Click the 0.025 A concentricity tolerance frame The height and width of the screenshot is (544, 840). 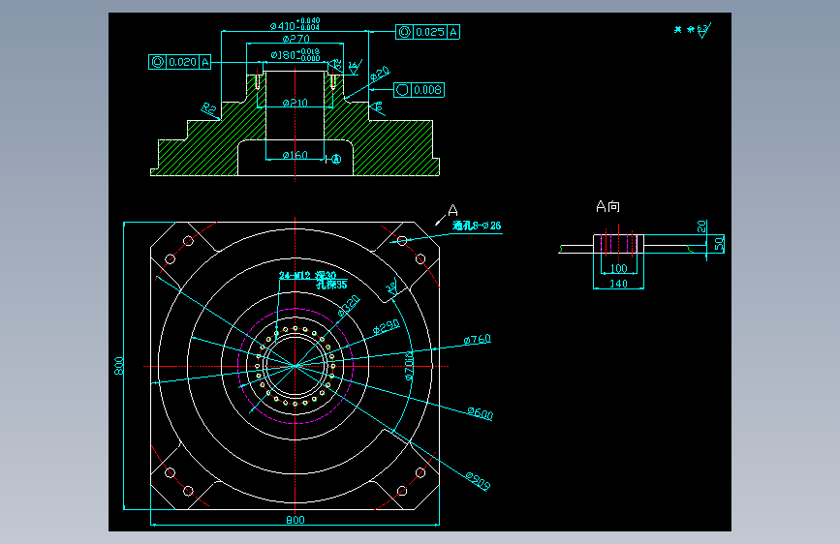click(427, 32)
